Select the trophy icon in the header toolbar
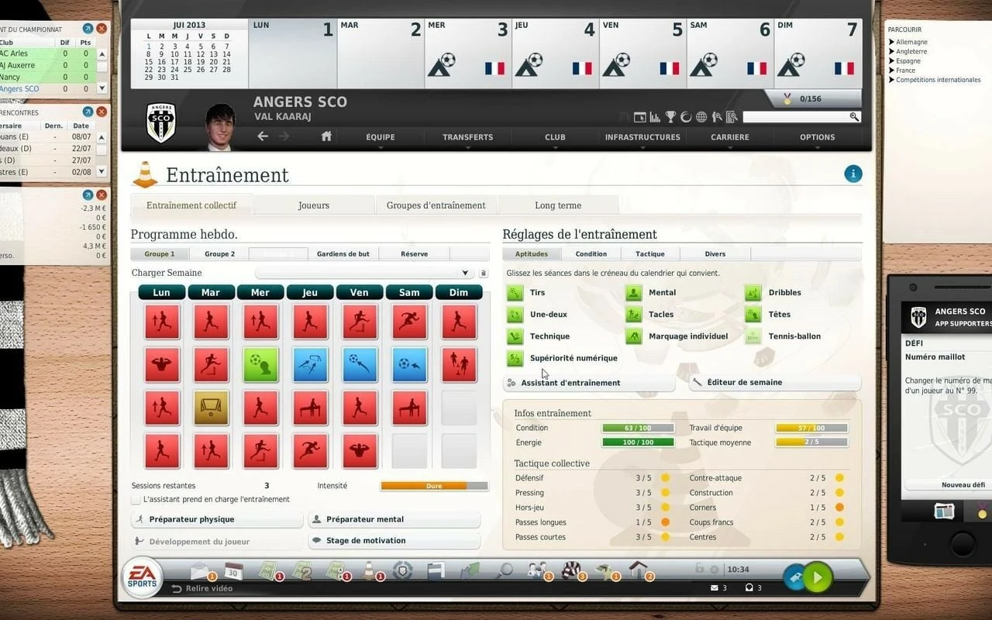Viewport: 992px width, 620px height. pyautogui.click(x=670, y=116)
